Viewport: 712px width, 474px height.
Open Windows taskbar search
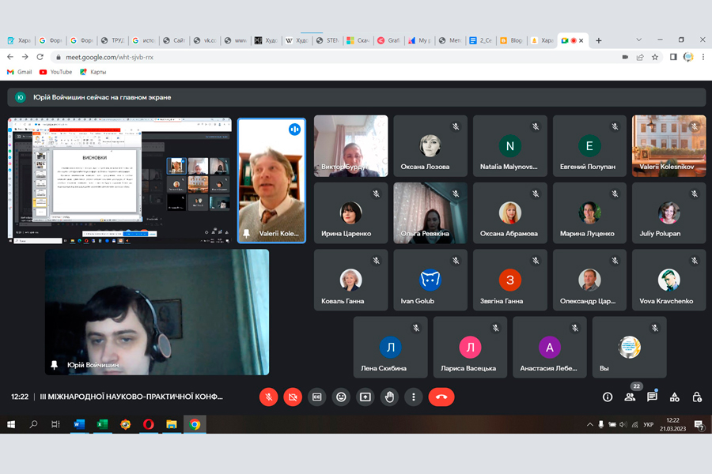(33, 424)
